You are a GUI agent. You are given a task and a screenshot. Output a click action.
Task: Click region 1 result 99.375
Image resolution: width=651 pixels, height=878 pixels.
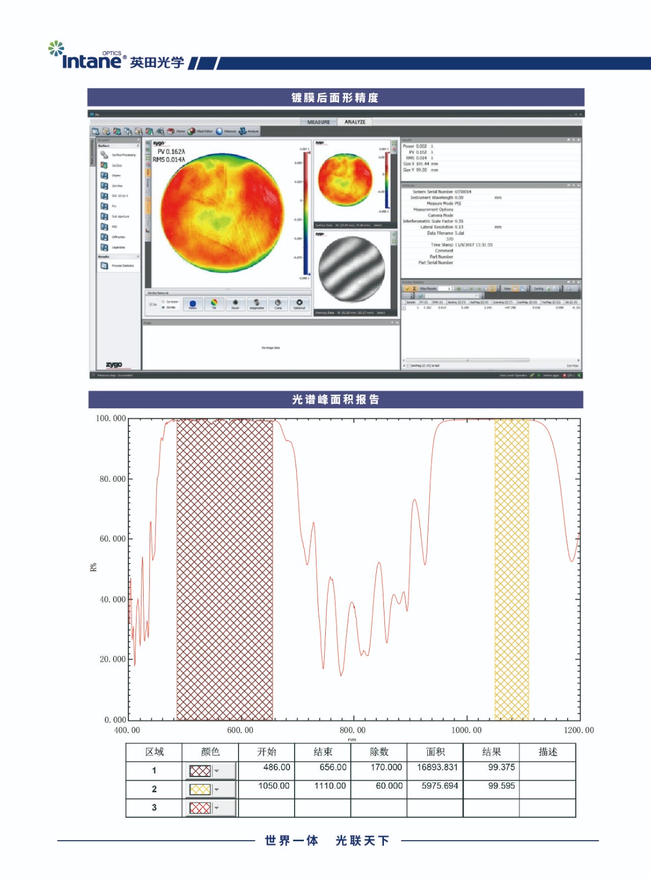click(501, 767)
